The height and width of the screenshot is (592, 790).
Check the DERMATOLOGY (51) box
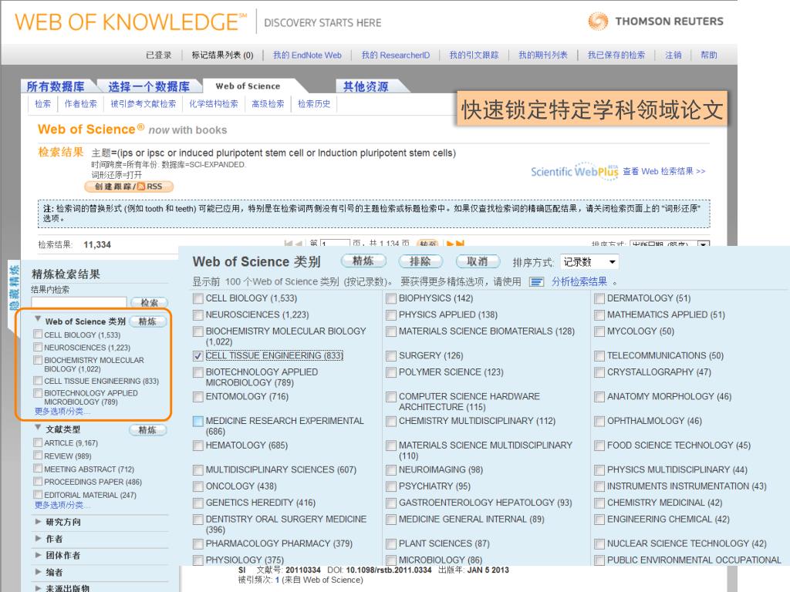[599, 298]
